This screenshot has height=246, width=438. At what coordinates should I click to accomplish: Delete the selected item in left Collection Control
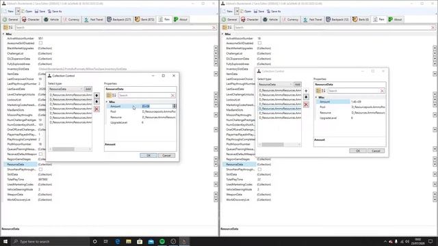coord(96,109)
